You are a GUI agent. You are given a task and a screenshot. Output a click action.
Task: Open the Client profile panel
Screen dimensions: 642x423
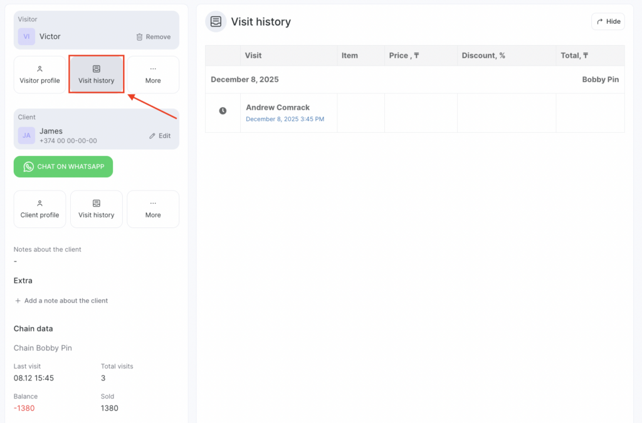[x=40, y=209]
